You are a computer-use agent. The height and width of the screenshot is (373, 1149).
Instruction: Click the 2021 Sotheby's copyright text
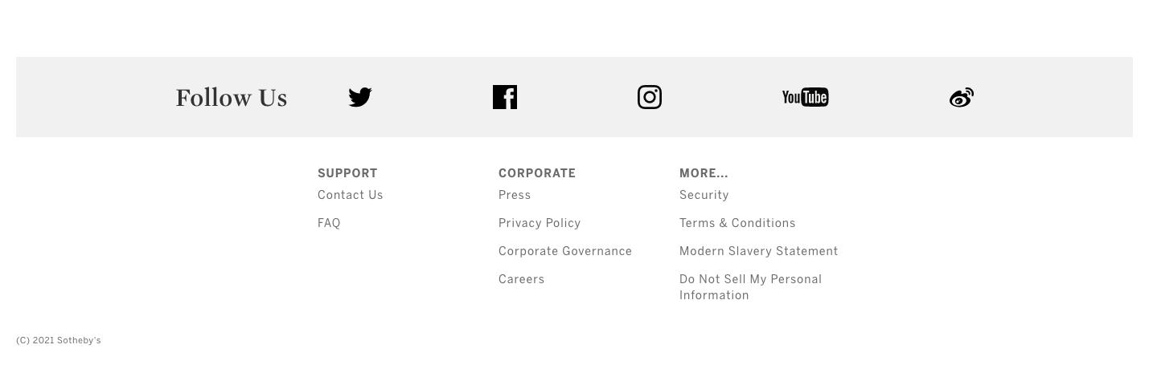click(59, 340)
